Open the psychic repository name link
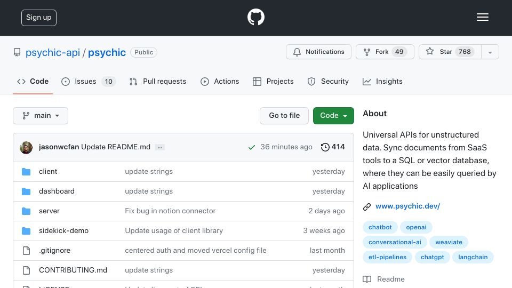The height and width of the screenshot is (288, 512). click(x=107, y=52)
